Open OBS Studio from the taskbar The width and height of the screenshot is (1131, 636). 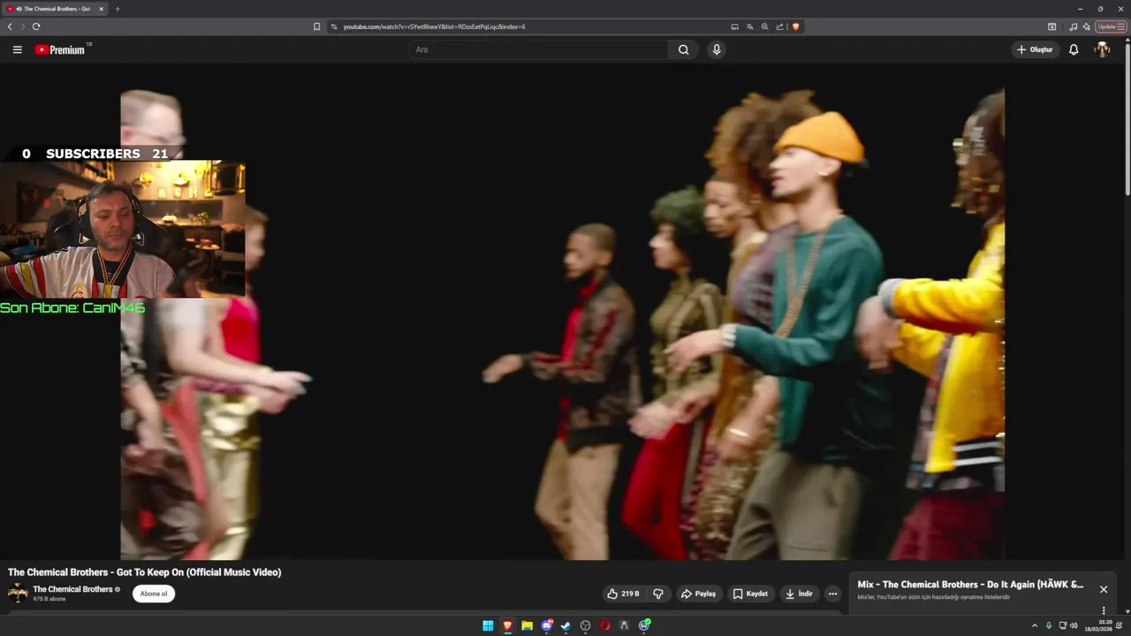tap(585, 625)
